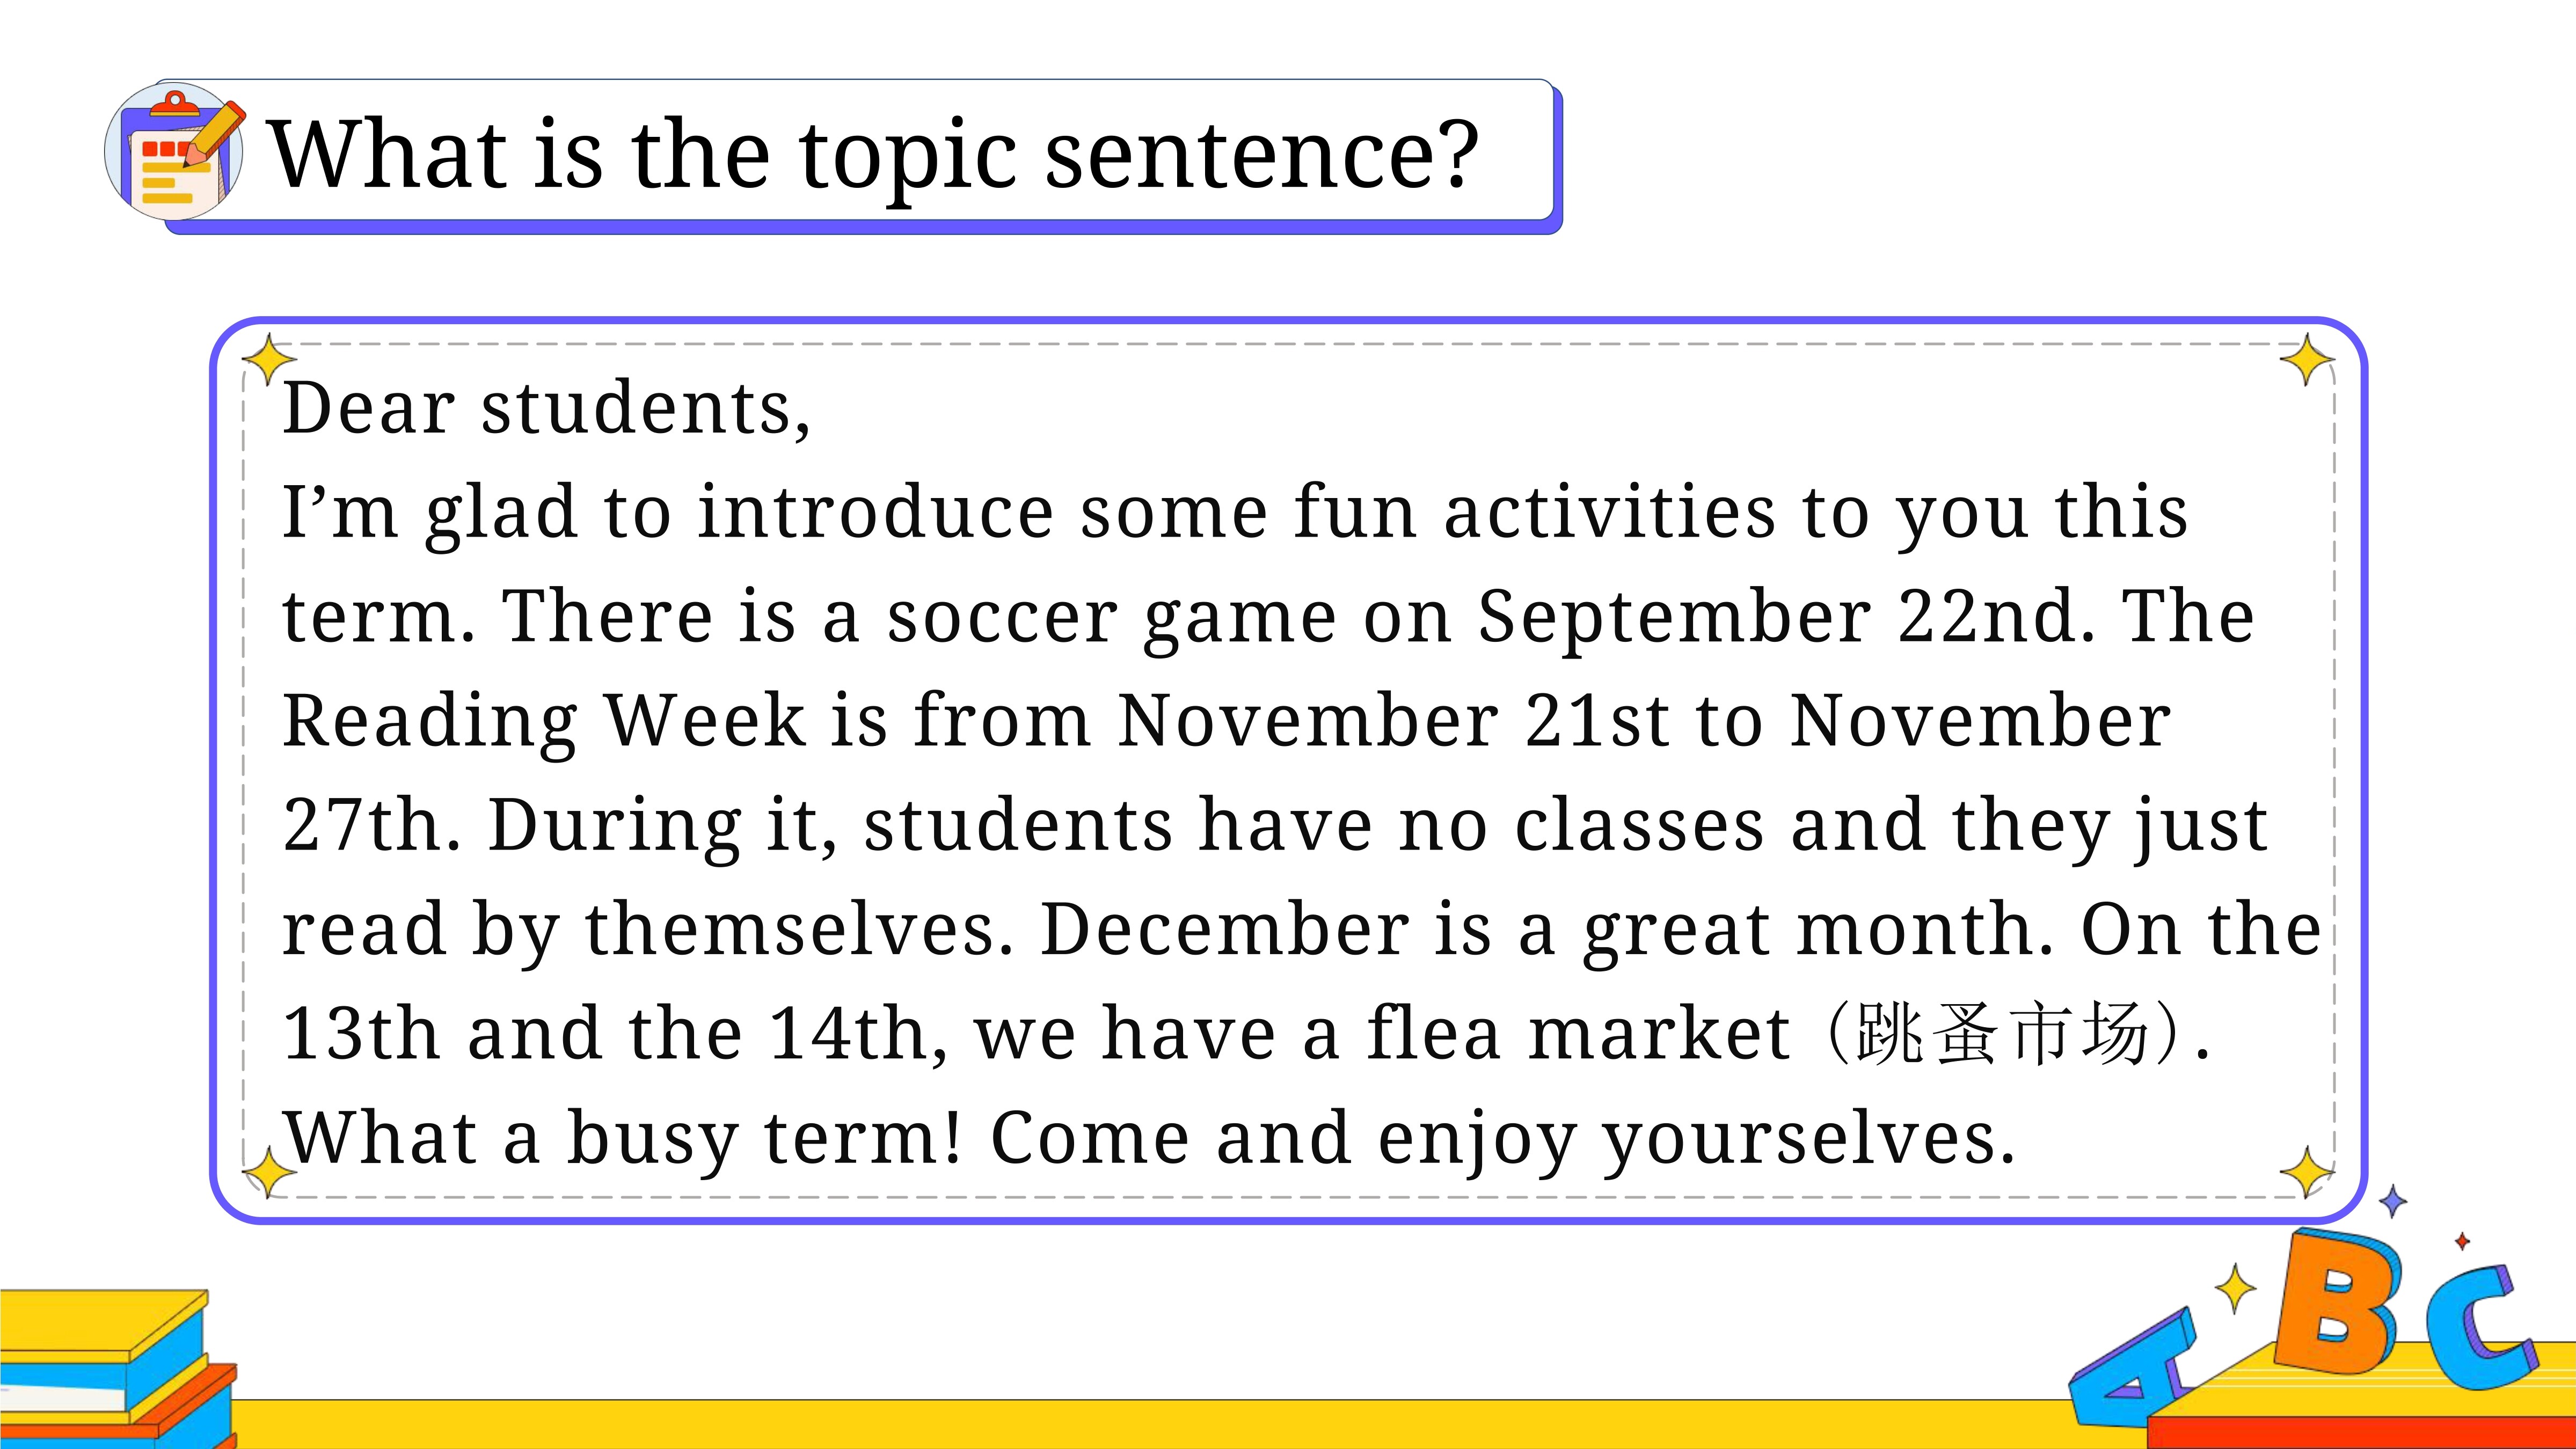
Task: Click the stacked books illustration
Action: tap(118, 1368)
